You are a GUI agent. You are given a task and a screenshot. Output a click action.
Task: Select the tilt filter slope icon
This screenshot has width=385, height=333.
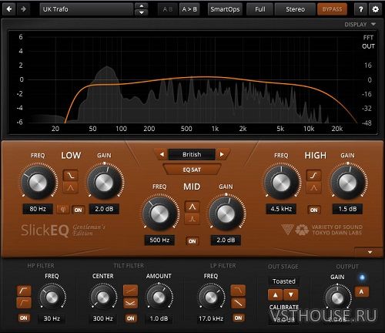(130, 291)
